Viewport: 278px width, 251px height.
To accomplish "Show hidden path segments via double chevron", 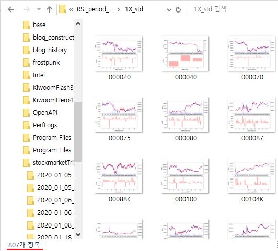I will (71, 9).
